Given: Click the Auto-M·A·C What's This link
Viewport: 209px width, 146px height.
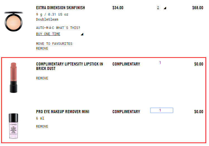Looking at the screenshot, I should coord(58,28).
